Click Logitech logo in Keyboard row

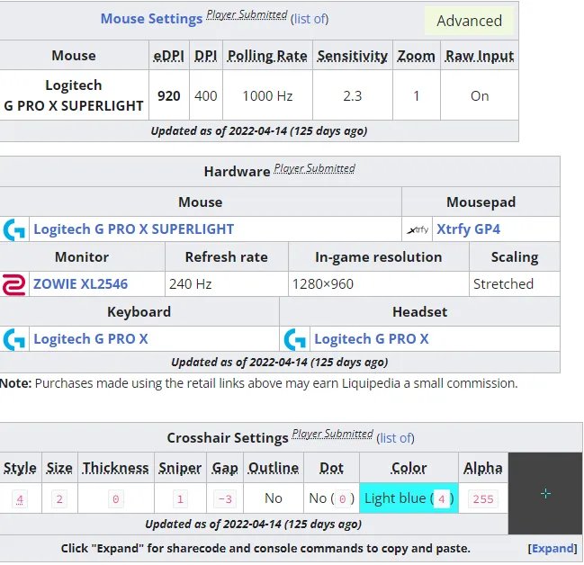[x=13, y=339]
